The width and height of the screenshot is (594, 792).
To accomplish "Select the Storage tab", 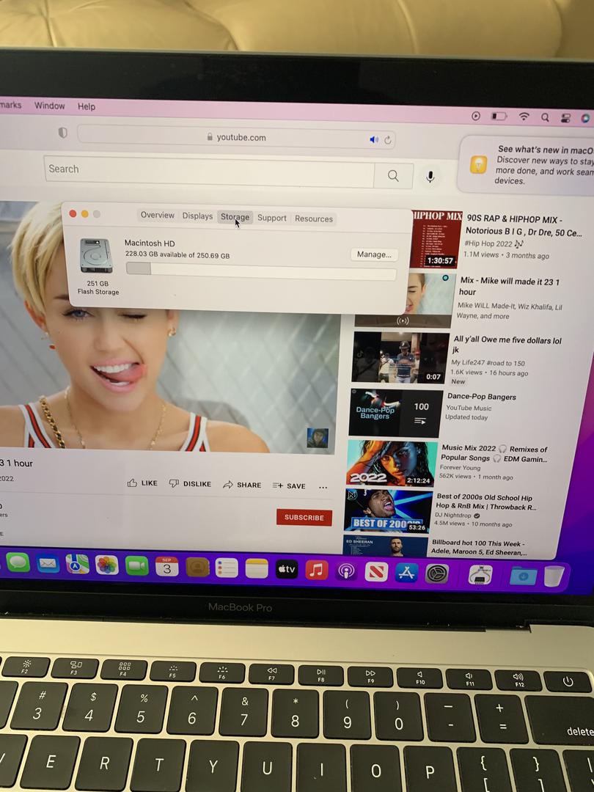I will [x=235, y=217].
